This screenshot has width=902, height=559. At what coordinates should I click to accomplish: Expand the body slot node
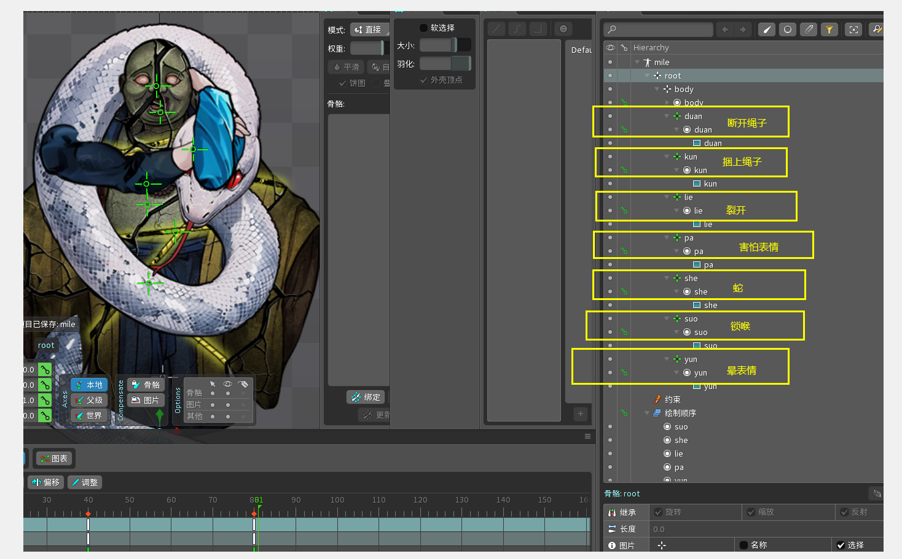[667, 102]
